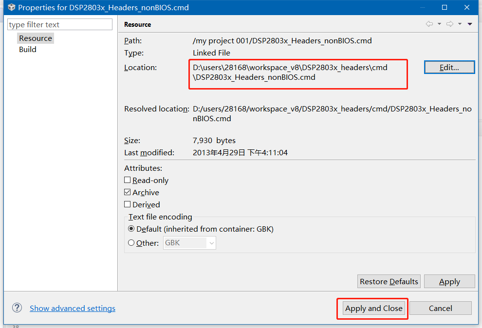Click Restore Defaults
Image resolution: width=482 pixels, height=328 pixels.
point(389,281)
